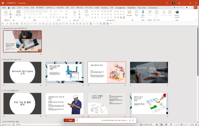Click the zoom out minus button
This screenshot has height=126, width=199.
[174, 125]
